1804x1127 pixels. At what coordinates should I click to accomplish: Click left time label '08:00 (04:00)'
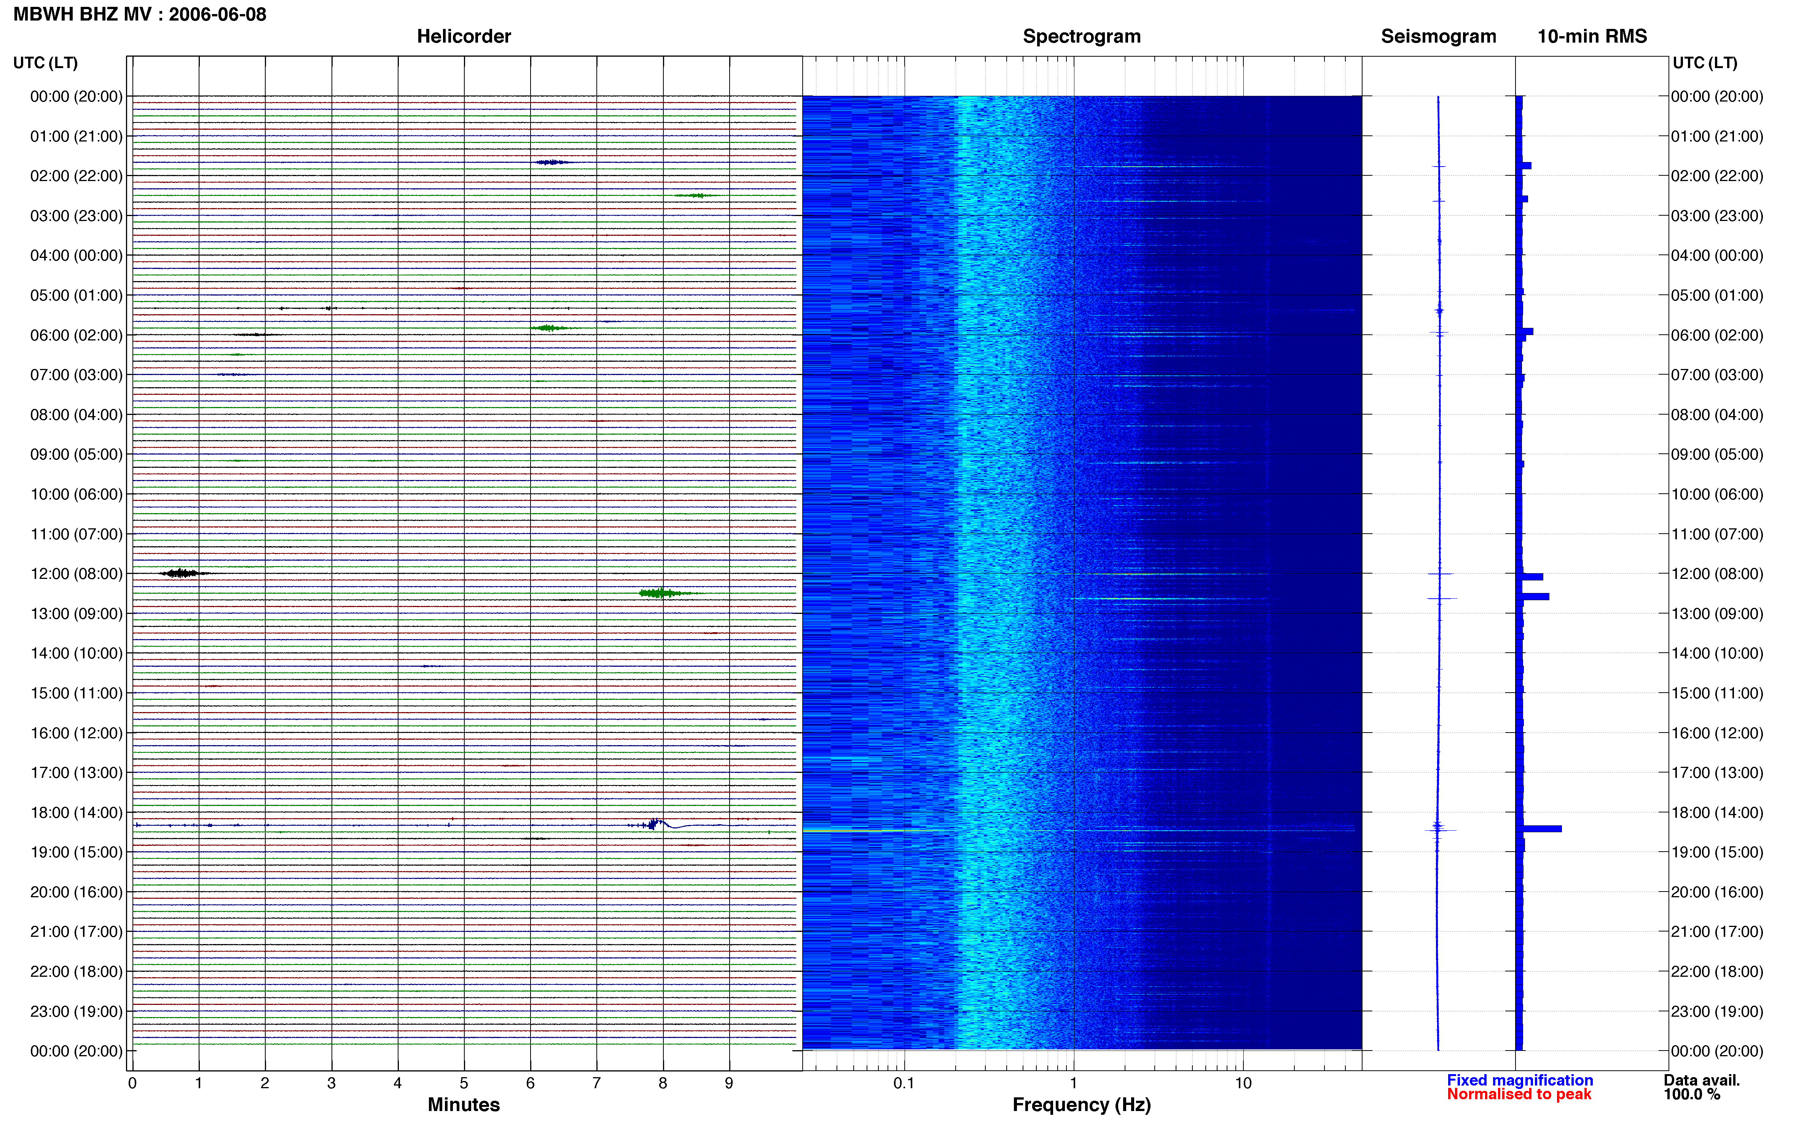click(76, 415)
